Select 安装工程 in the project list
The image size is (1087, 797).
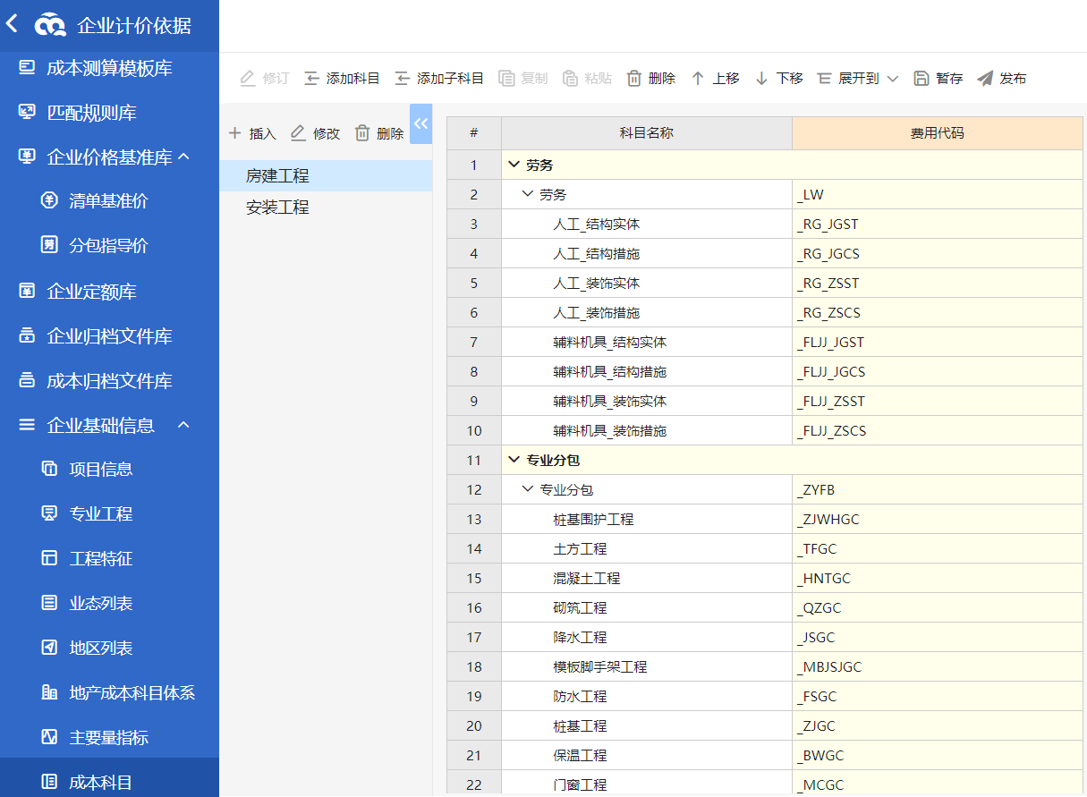tap(277, 208)
